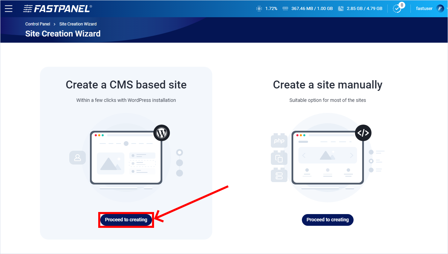The height and width of the screenshot is (254, 448).
Task: Click the Site Creation Wizard page title
Action: [63, 34]
